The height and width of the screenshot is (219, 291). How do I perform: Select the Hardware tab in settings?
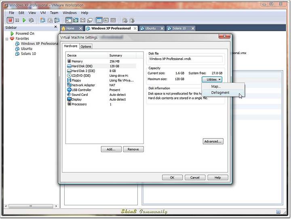tap(70, 46)
